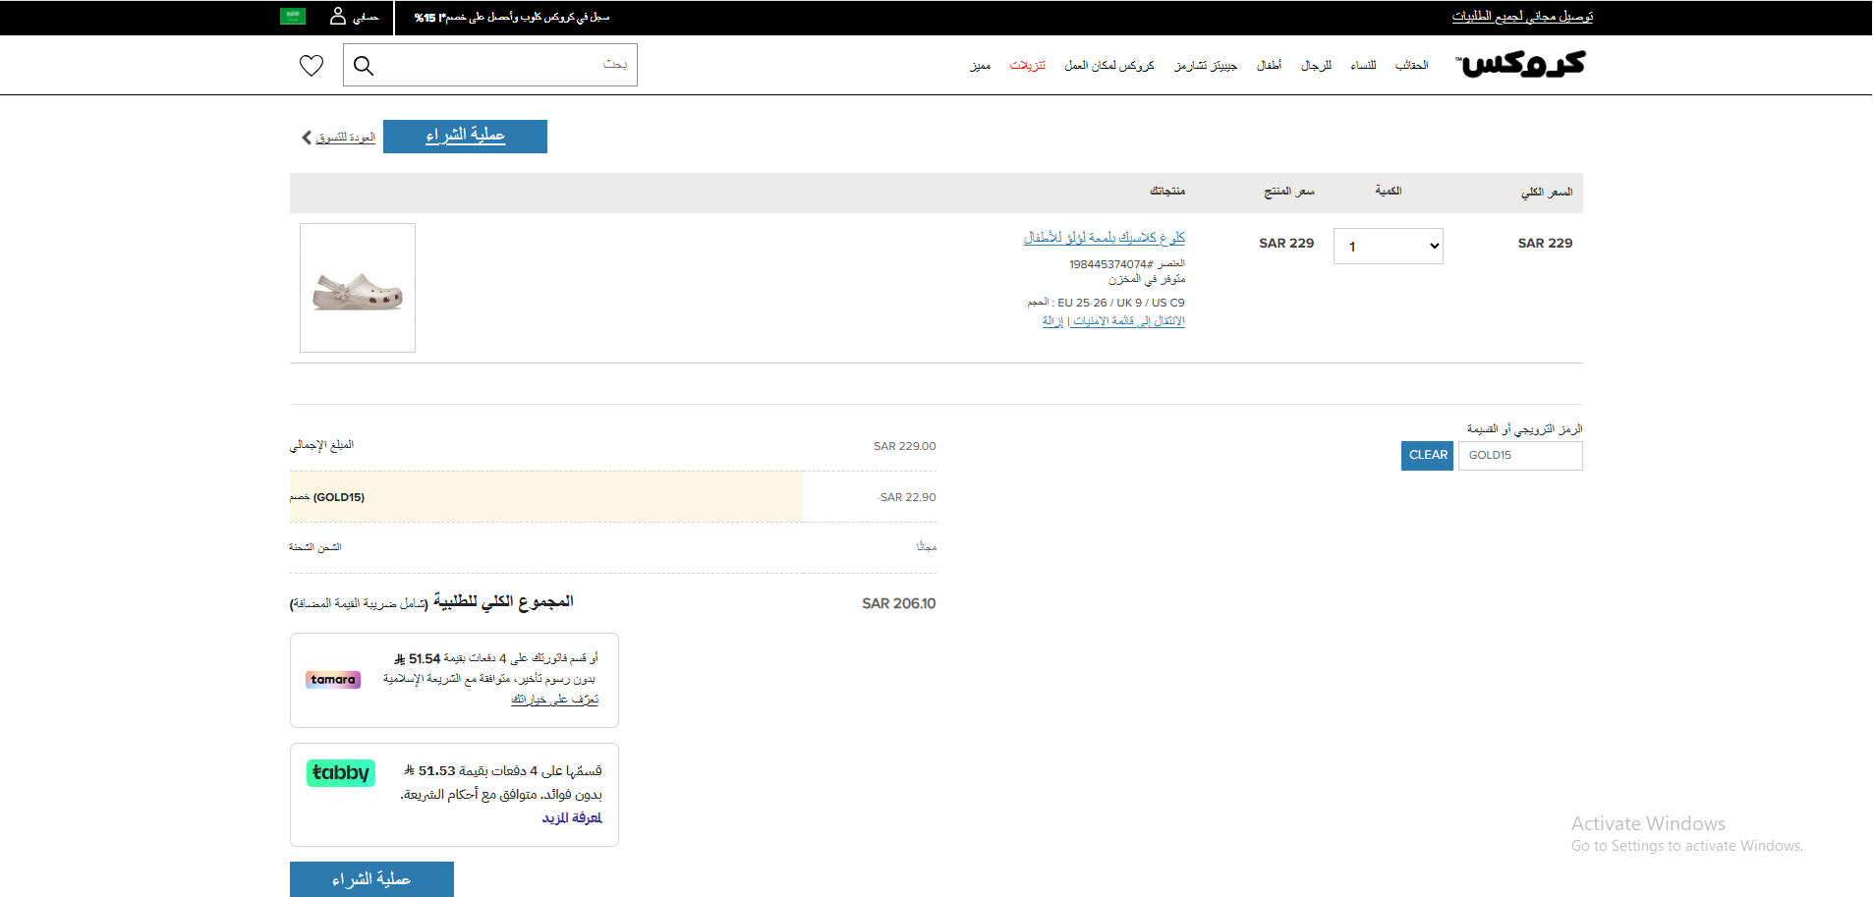Click the Tabby payment logo

340,773
